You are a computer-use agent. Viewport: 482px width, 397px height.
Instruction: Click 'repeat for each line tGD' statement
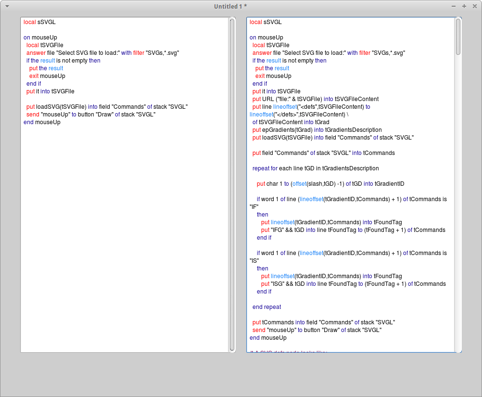(316, 168)
